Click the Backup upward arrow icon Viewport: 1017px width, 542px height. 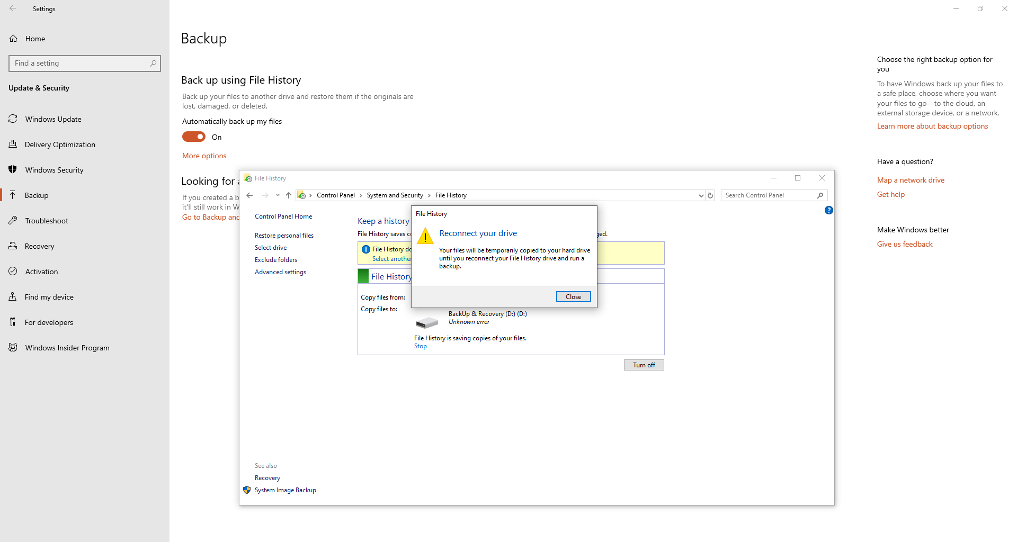click(x=13, y=195)
